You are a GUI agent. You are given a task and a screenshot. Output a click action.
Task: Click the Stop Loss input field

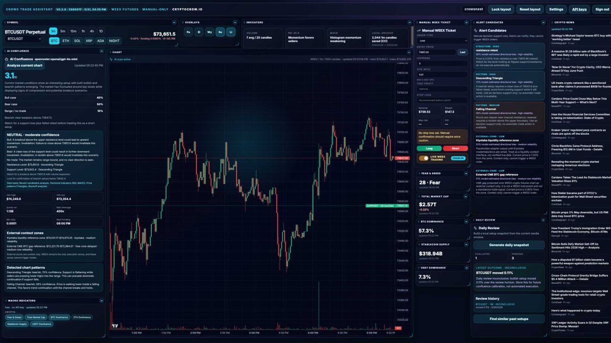coord(442,100)
